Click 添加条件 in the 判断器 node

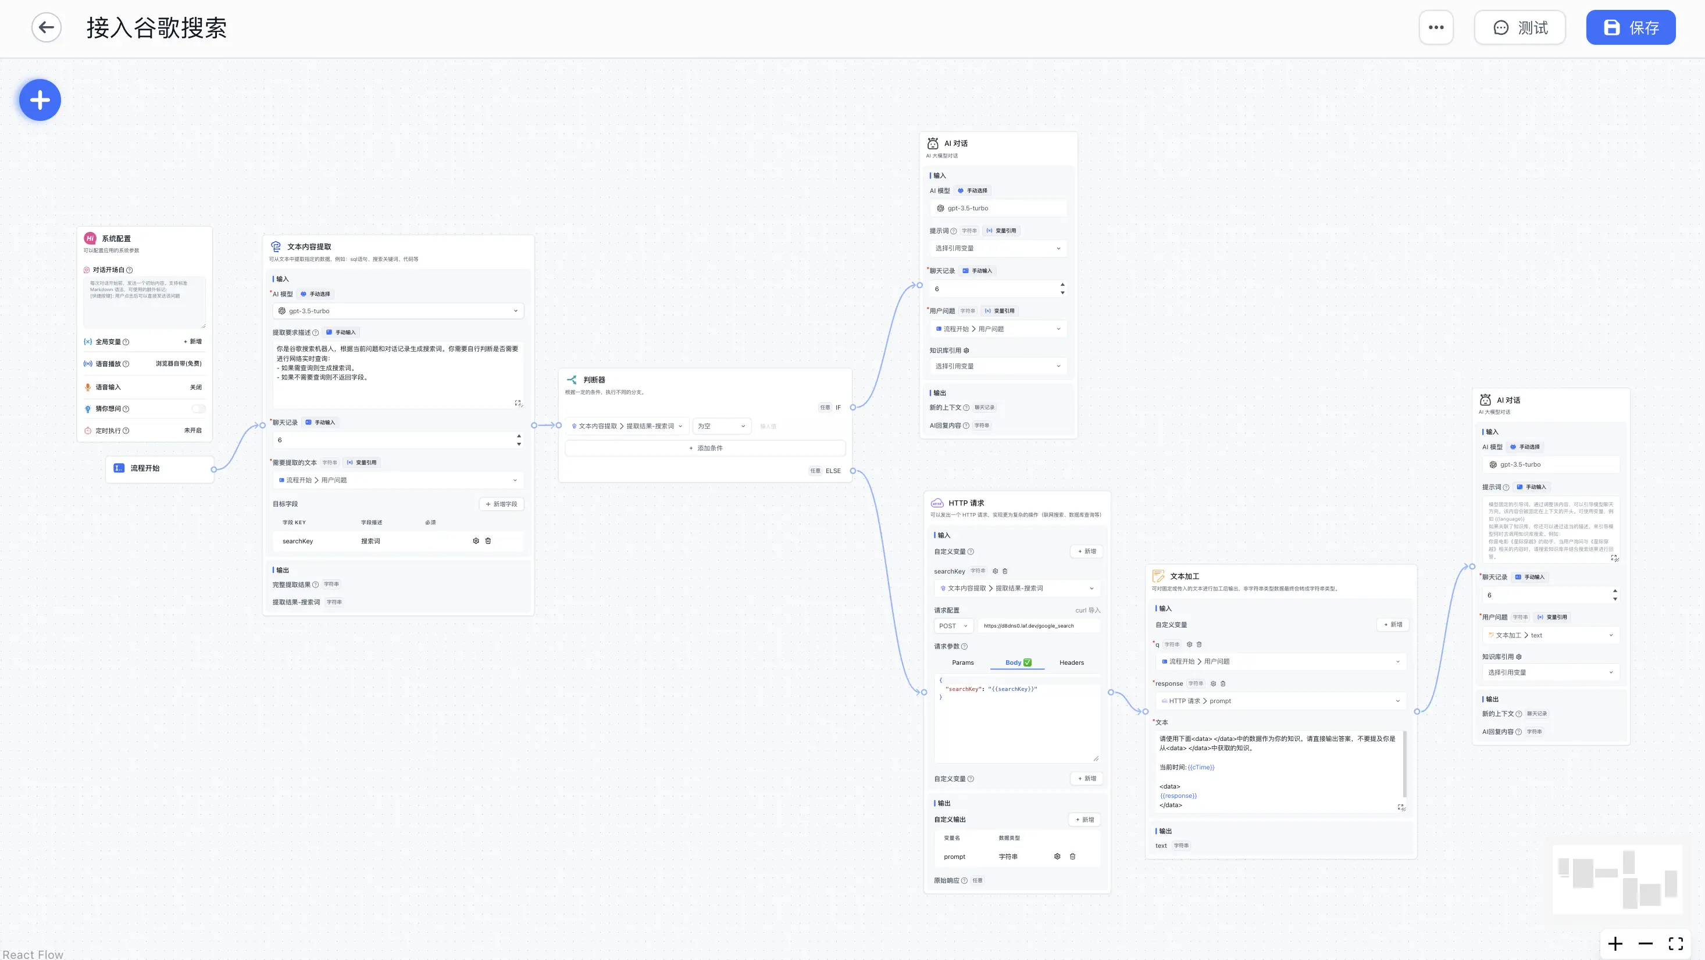click(705, 449)
